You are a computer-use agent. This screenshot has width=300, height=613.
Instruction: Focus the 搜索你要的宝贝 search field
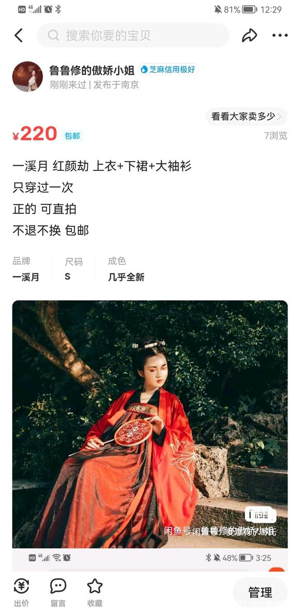[133, 36]
